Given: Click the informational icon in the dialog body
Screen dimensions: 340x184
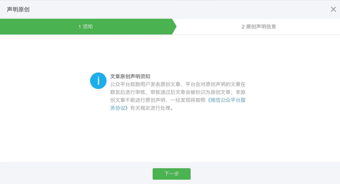Looking at the screenshot, I should tap(98, 81).
